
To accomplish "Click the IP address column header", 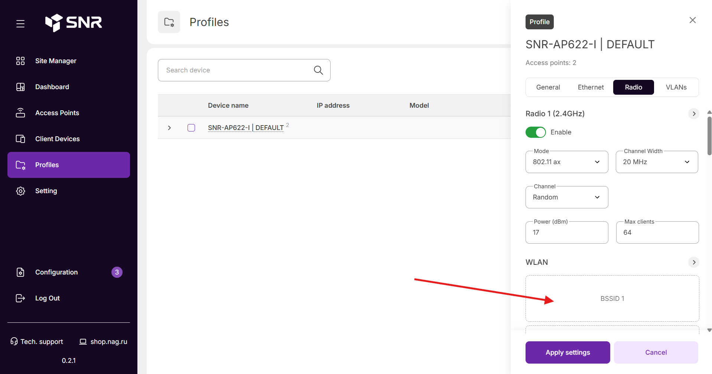I will pos(333,105).
